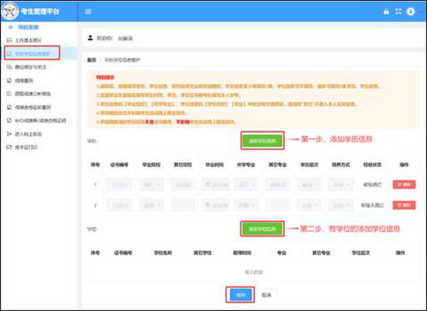
Task: Click green 添加学位信息 button
Action: (262, 229)
